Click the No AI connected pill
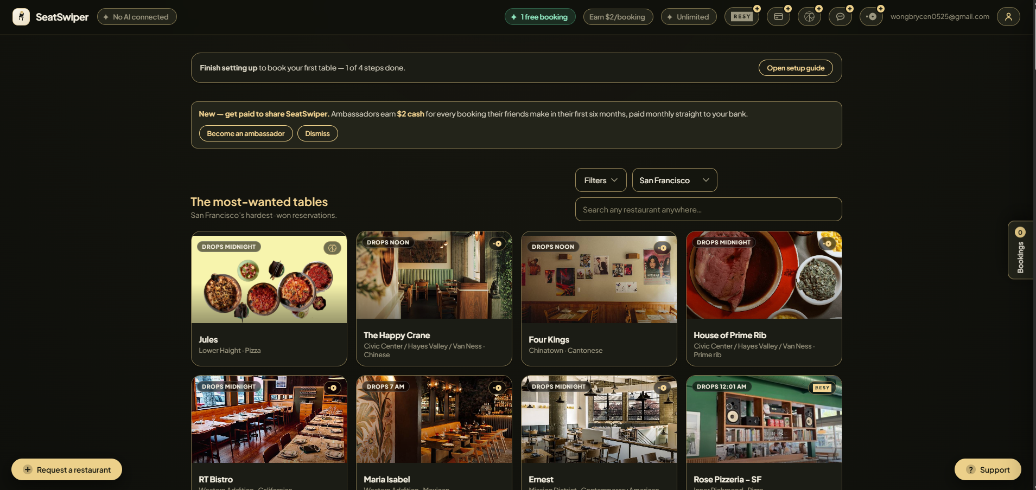The height and width of the screenshot is (490, 1036). pyautogui.click(x=137, y=17)
